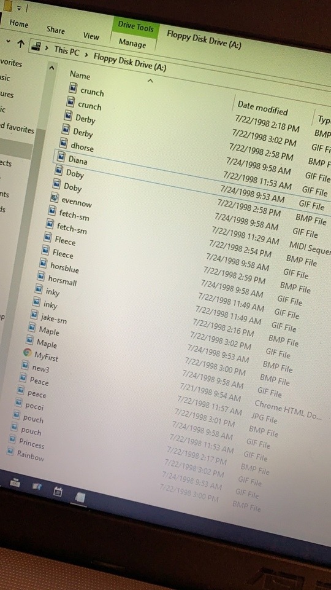Open the View ribbon tab

(x=91, y=36)
